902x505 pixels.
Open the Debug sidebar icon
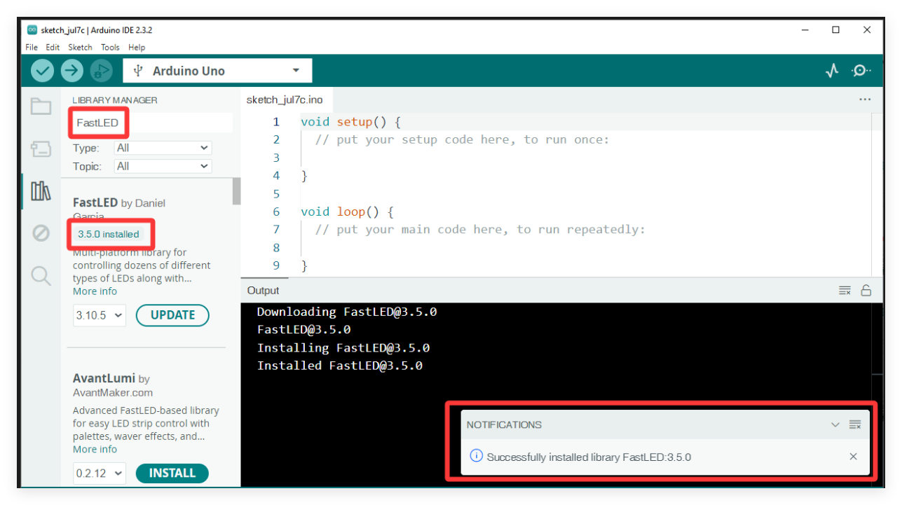41,233
